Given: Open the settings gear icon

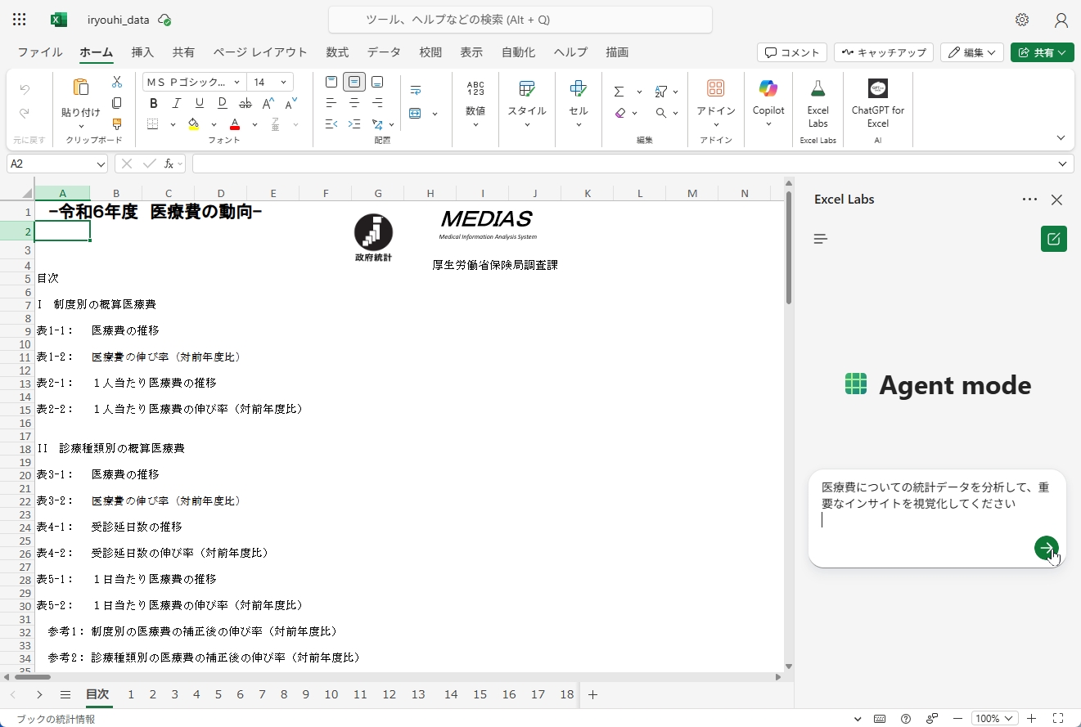Looking at the screenshot, I should click(x=1022, y=20).
